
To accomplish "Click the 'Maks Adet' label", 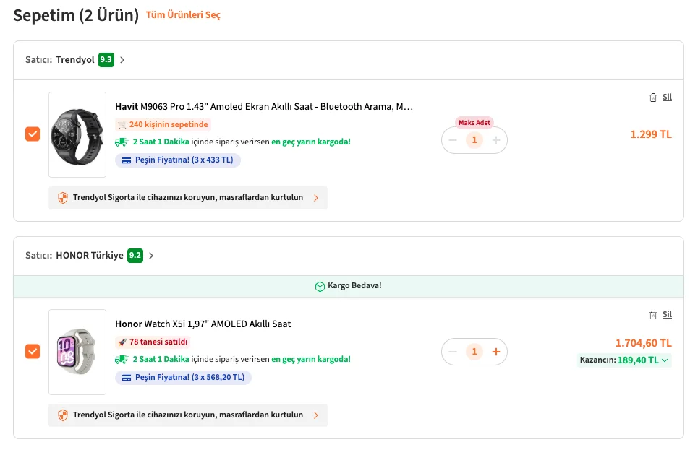I will tap(474, 123).
